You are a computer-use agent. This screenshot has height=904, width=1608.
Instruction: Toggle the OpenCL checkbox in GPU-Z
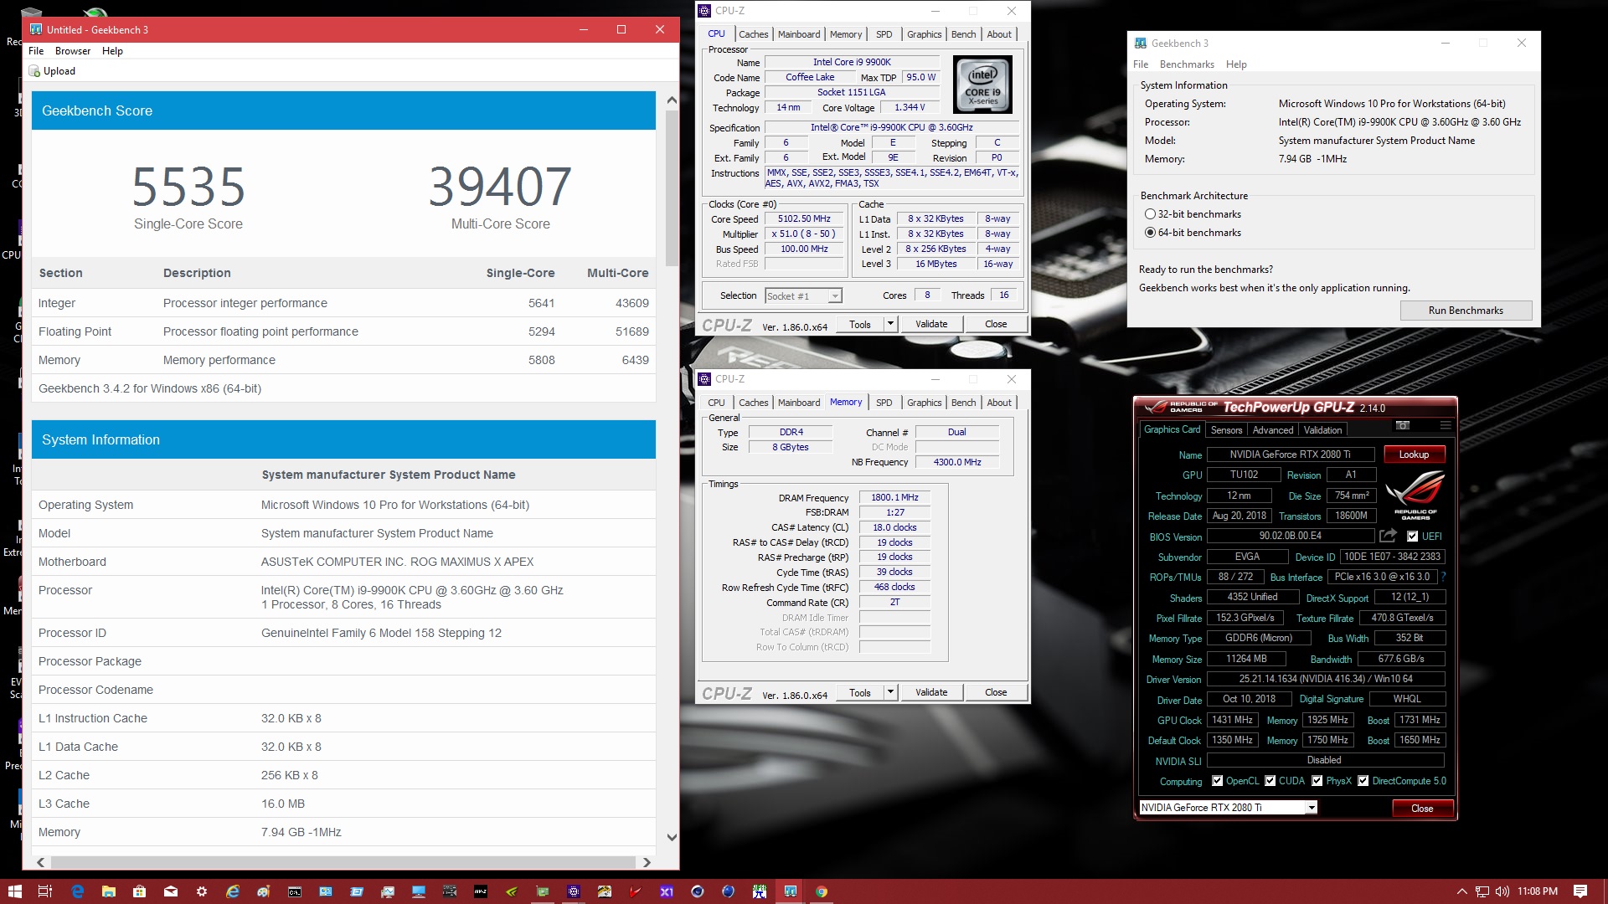1217,781
